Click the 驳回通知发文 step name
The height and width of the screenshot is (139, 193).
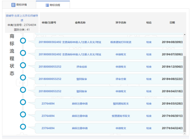121,104
